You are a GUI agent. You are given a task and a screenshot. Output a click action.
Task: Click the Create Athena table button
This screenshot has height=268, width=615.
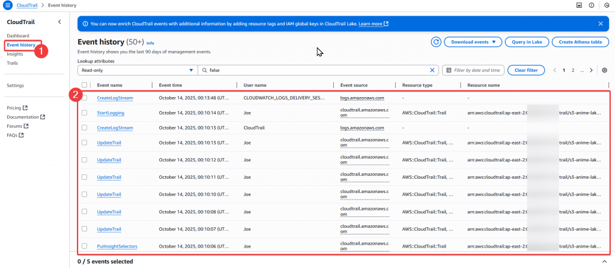pyautogui.click(x=580, y=42)
